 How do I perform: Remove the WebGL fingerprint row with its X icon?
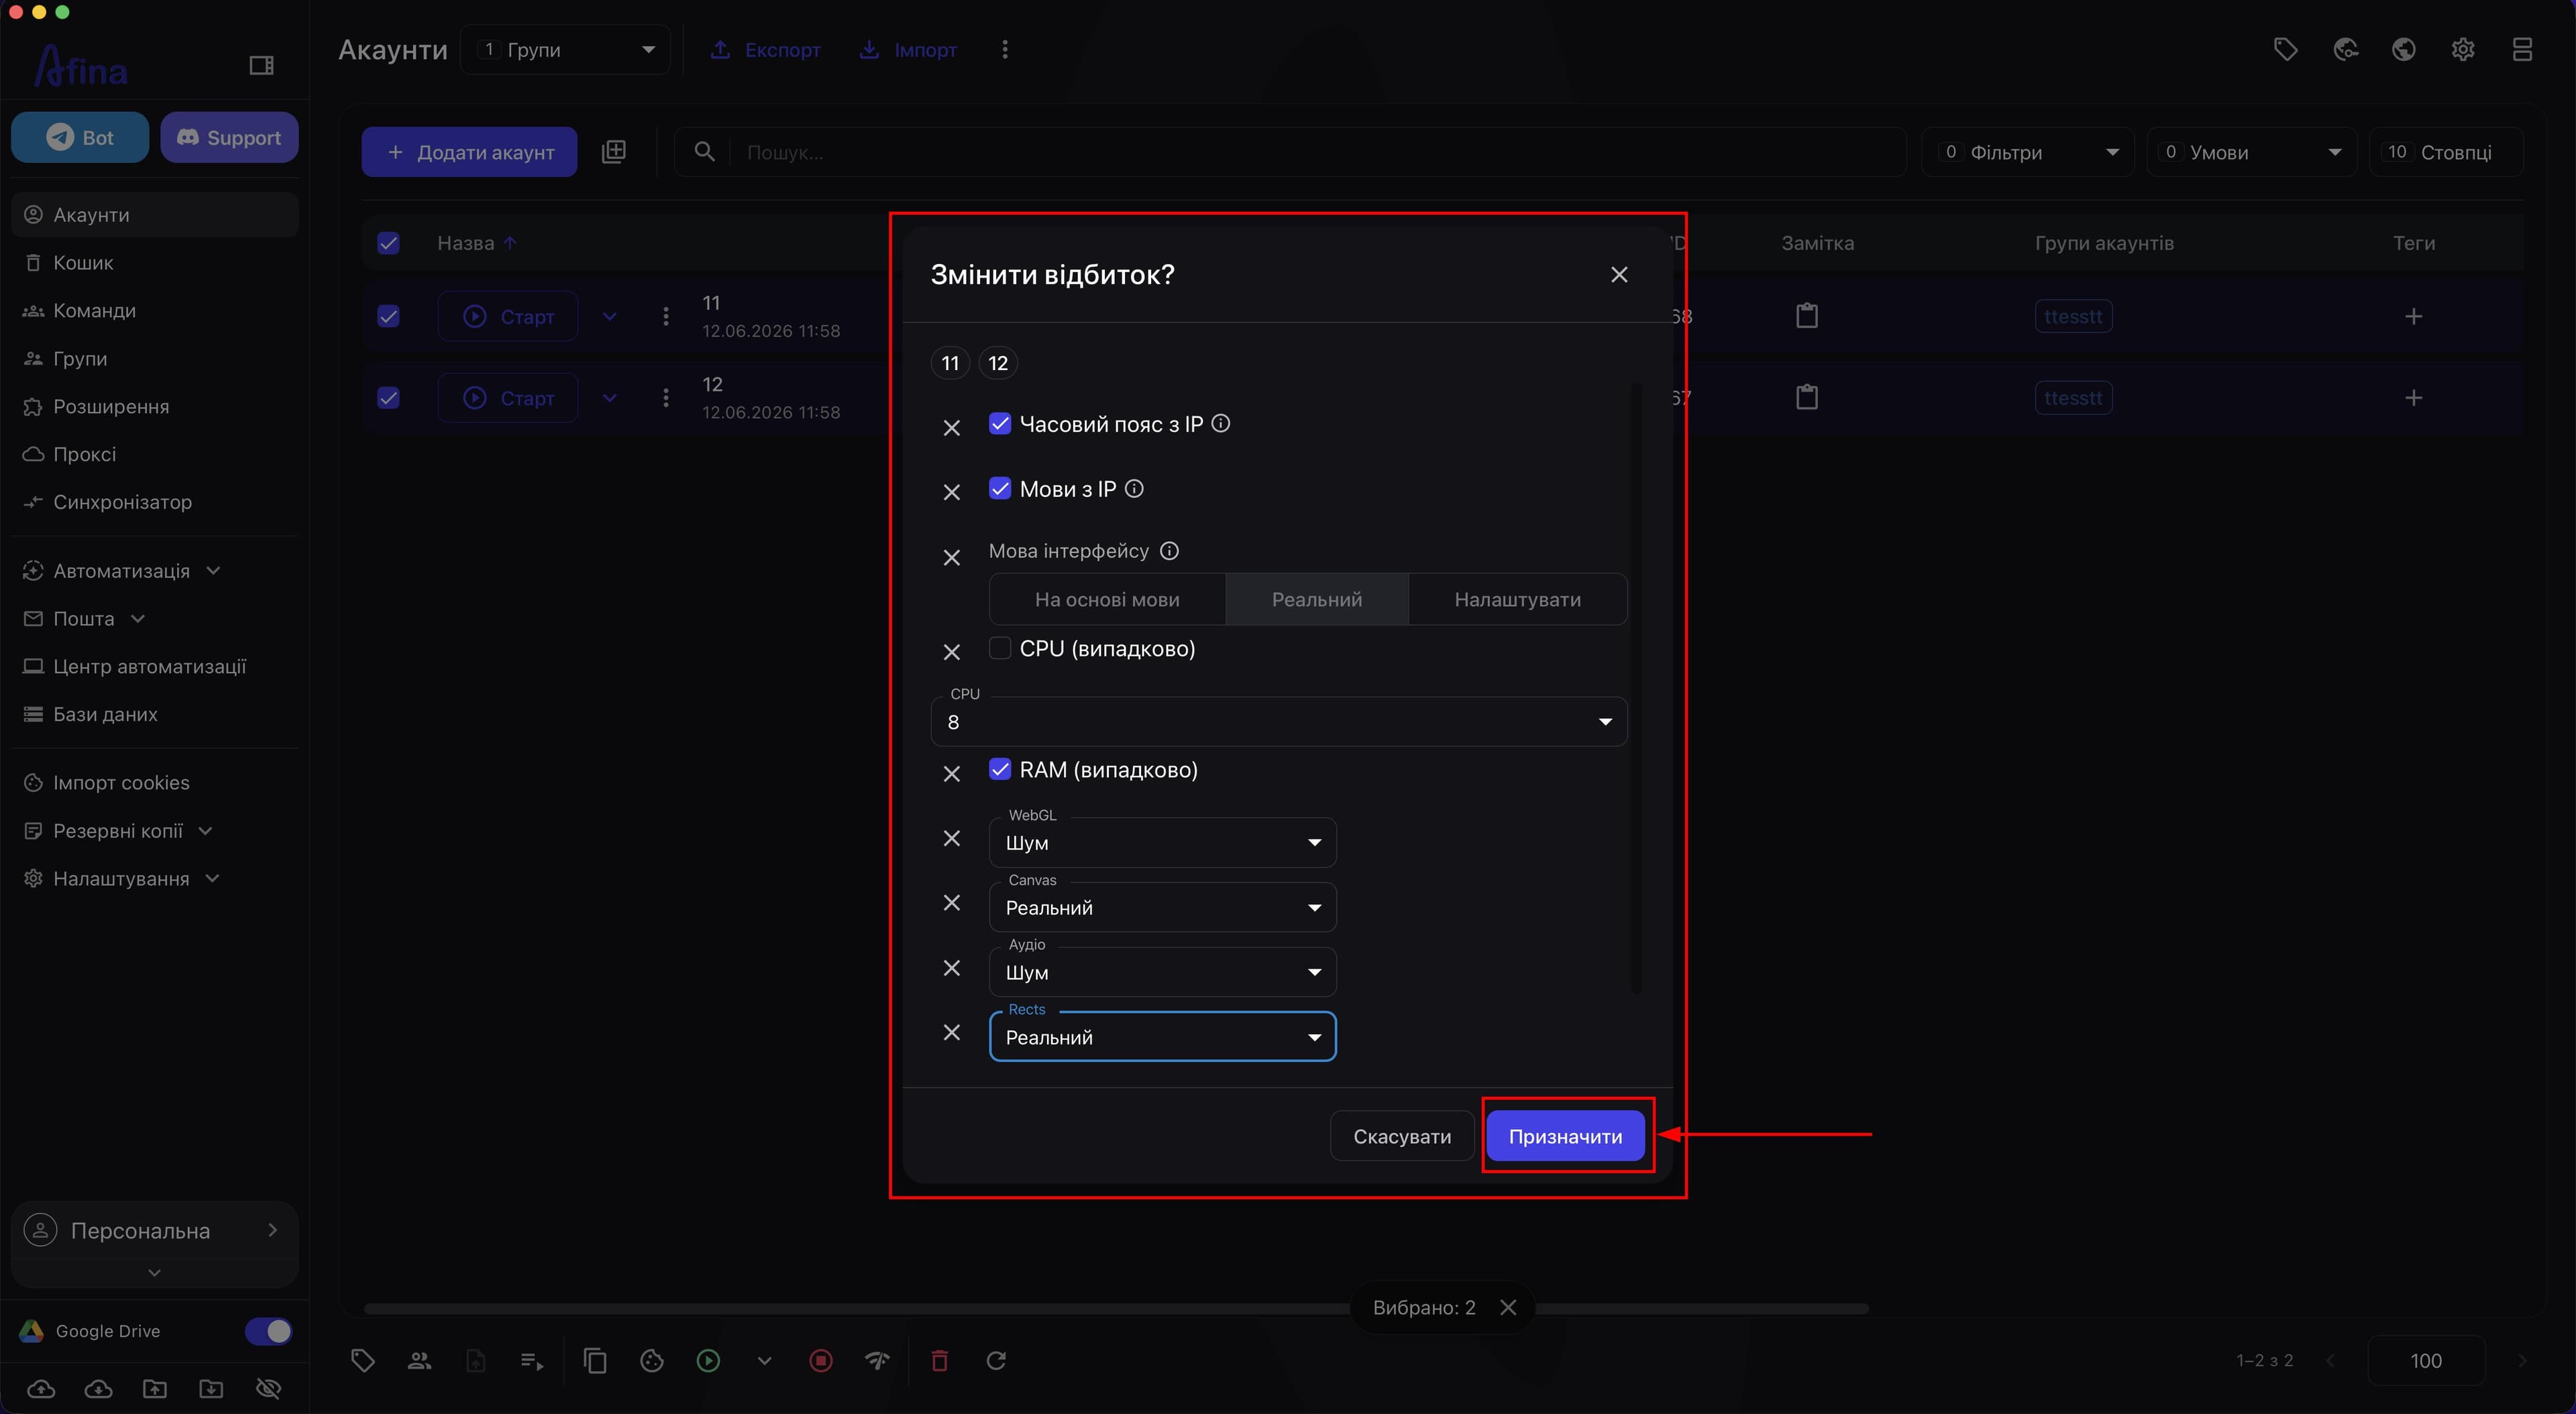pos(951,838)
